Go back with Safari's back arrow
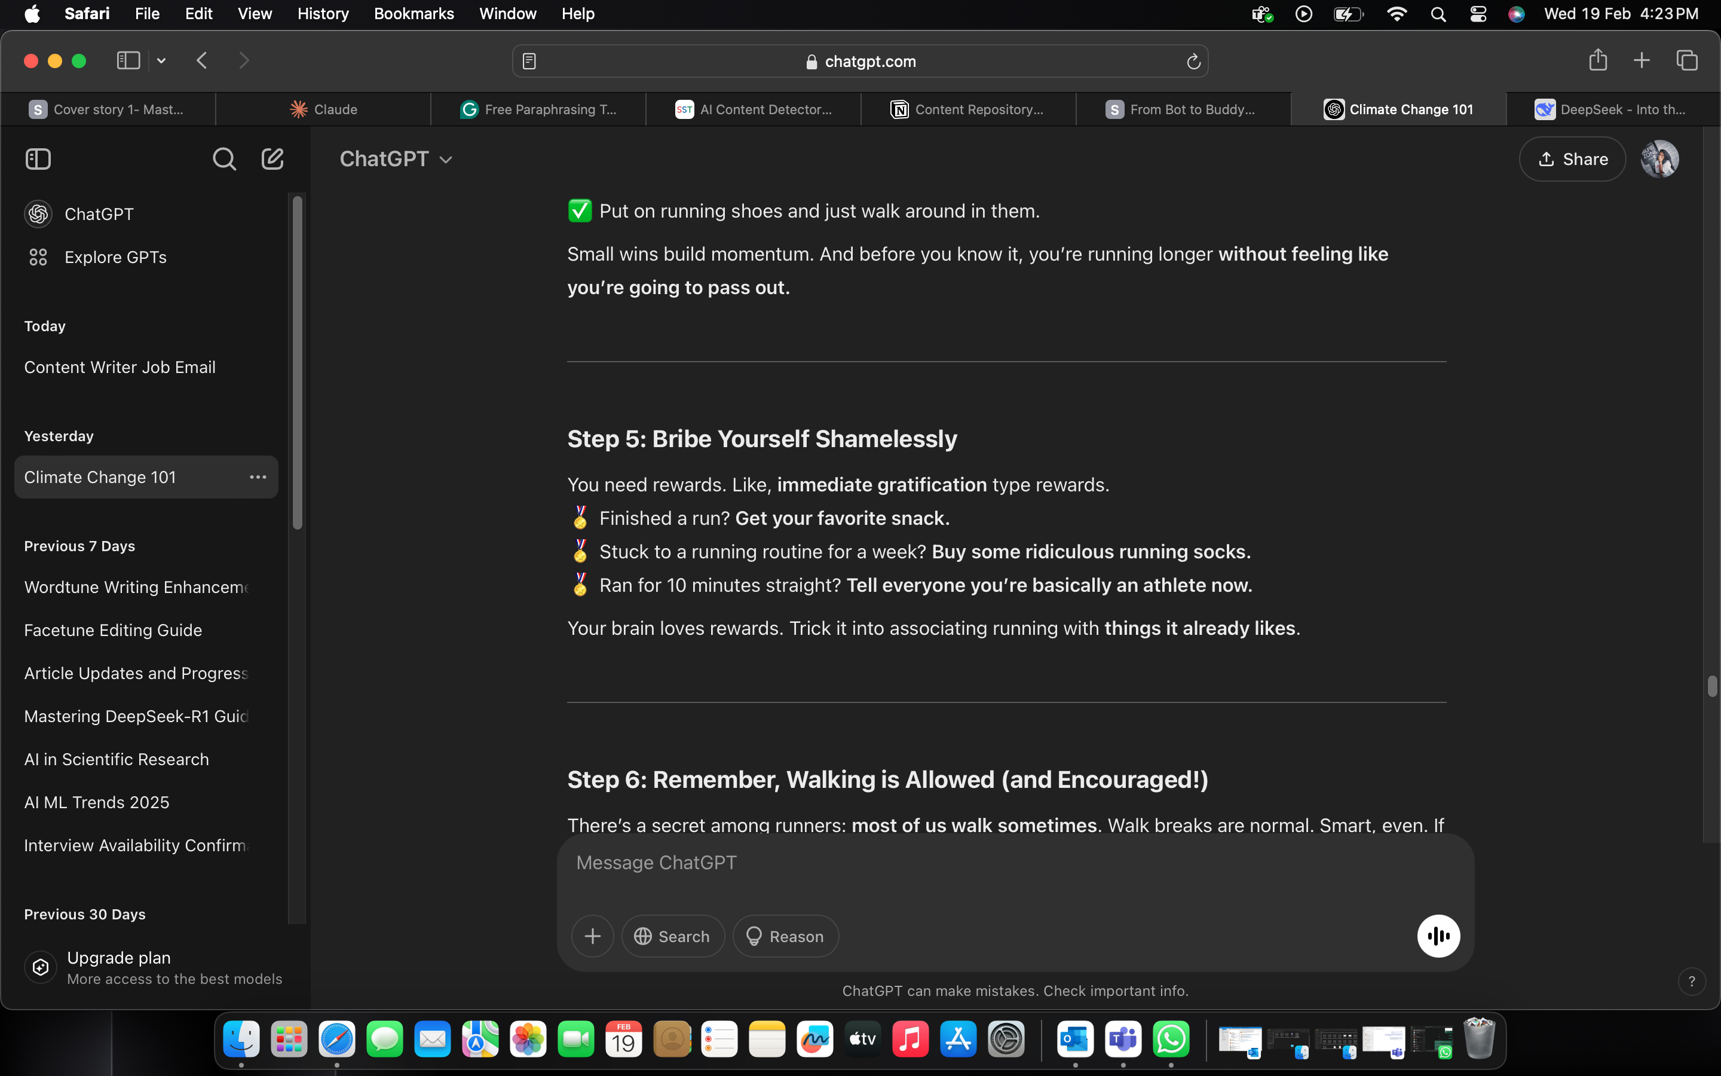 click(x=202, y=60)
